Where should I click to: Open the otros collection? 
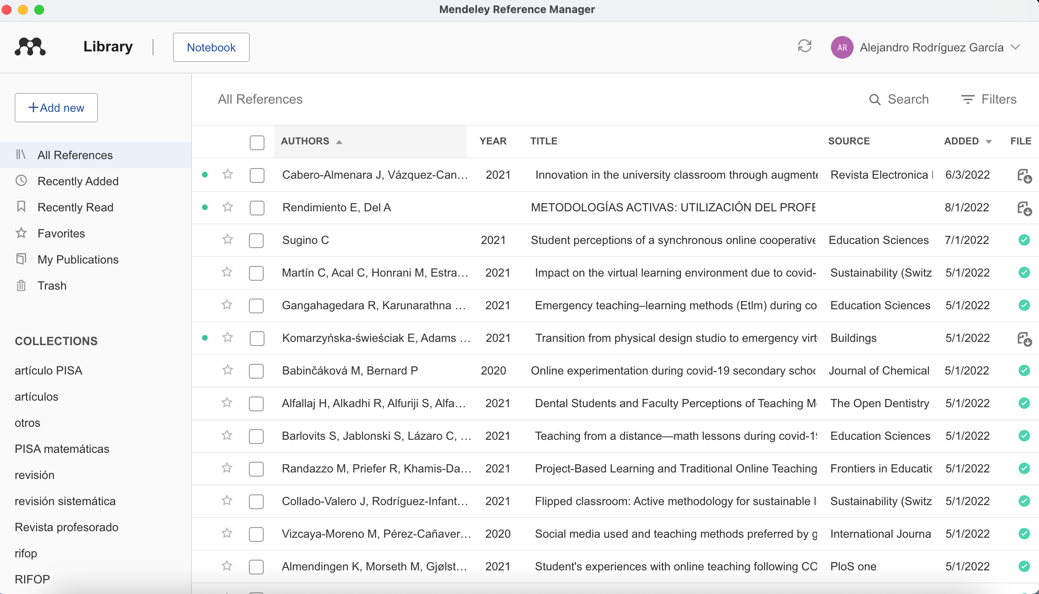27,423
